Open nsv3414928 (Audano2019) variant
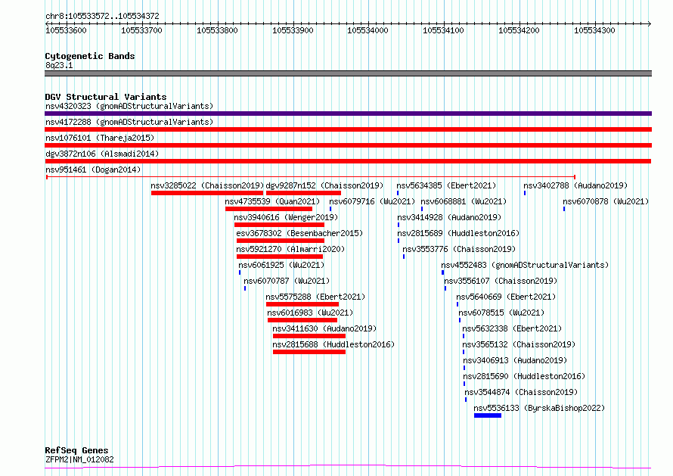The width and height of the screenshot is (673, 476). click(x=449, y=217)
